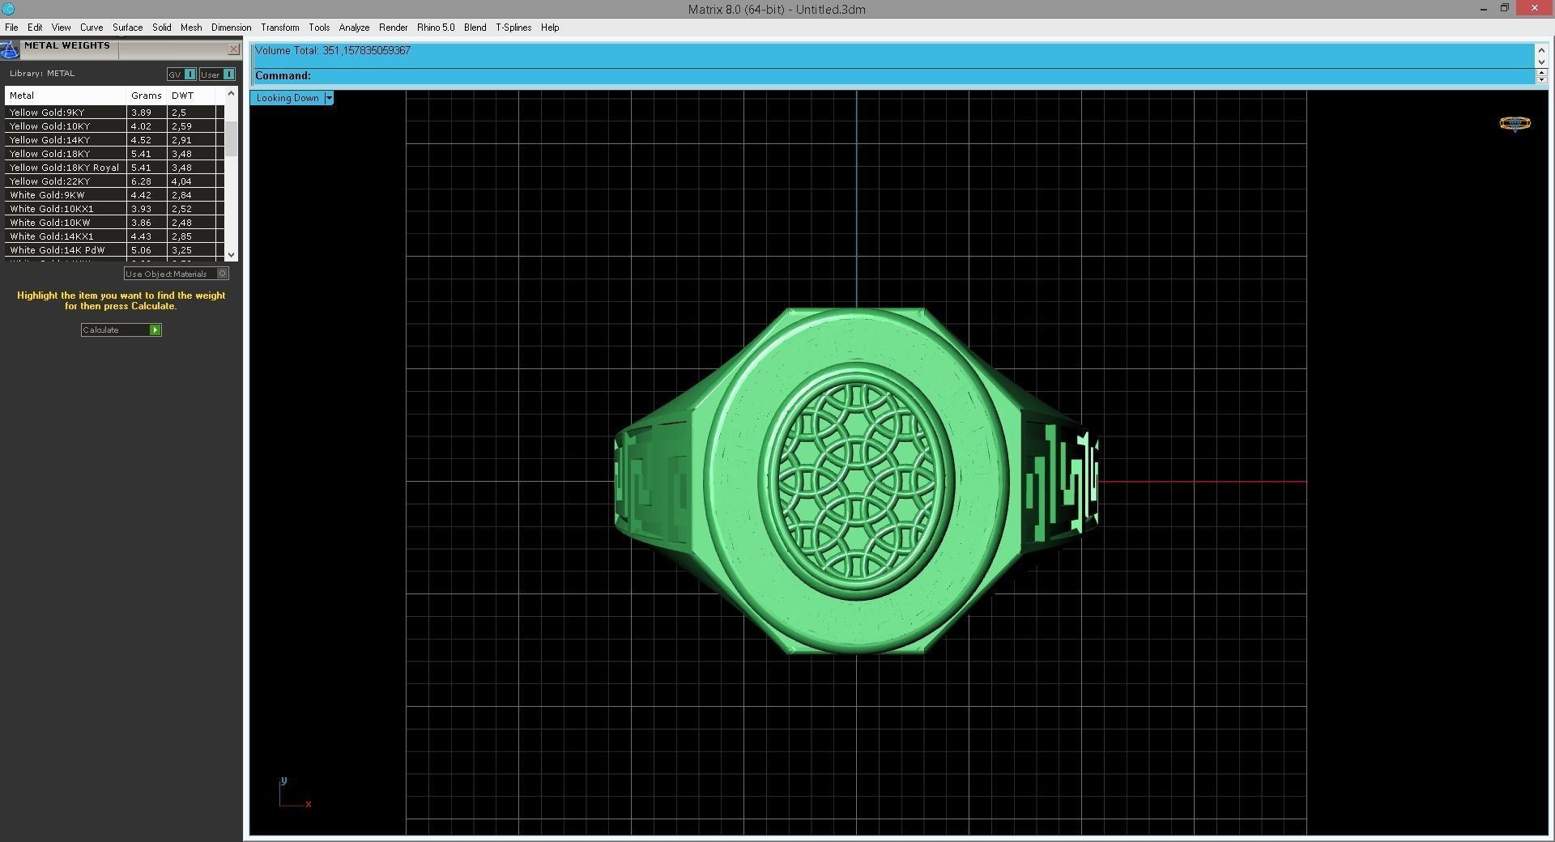Image resolution: width=1555 pixels, height=842 pixels.
Task: Close the Matrix application window
Action: [1534, 9]
